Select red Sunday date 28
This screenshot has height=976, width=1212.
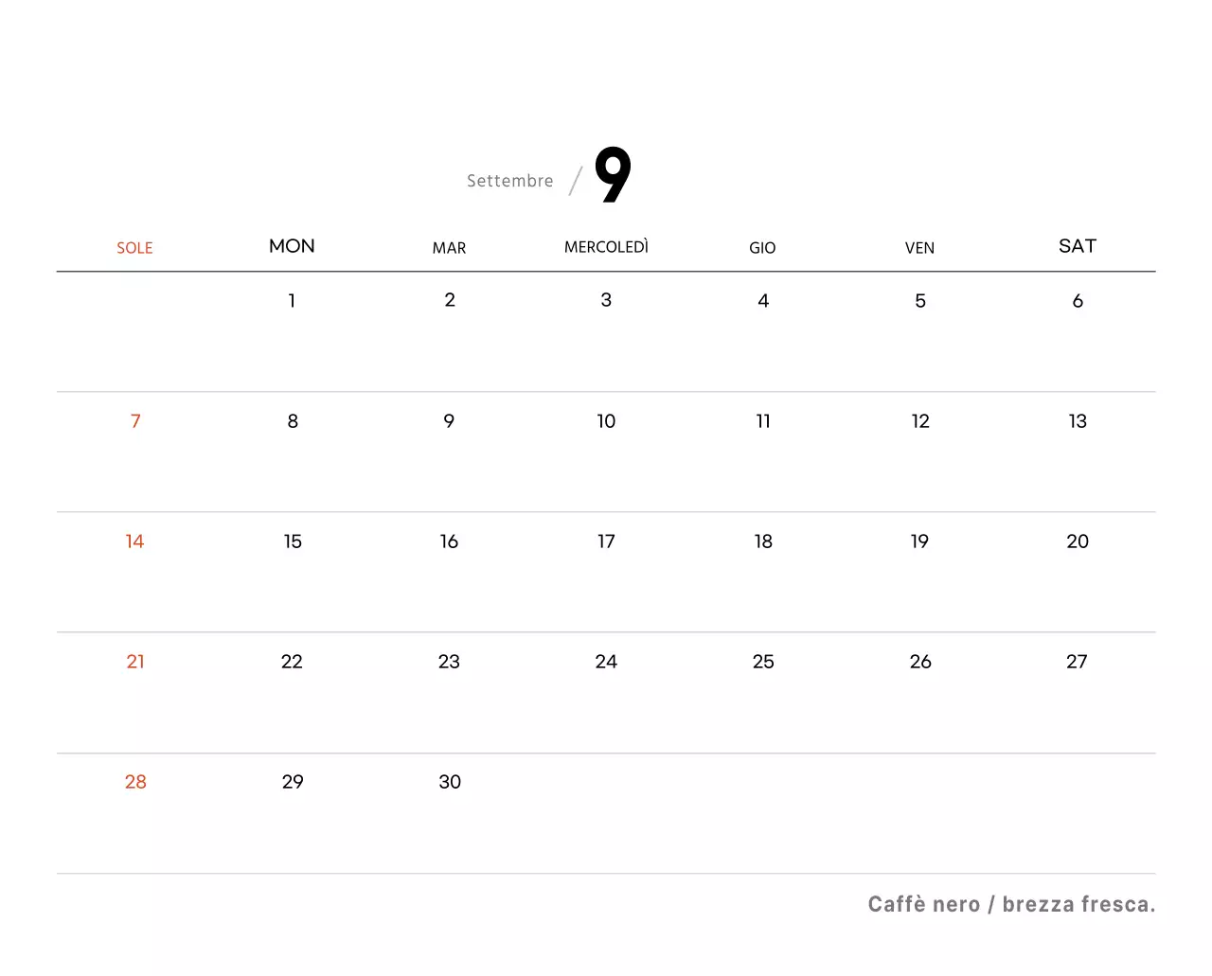[135, 782]
